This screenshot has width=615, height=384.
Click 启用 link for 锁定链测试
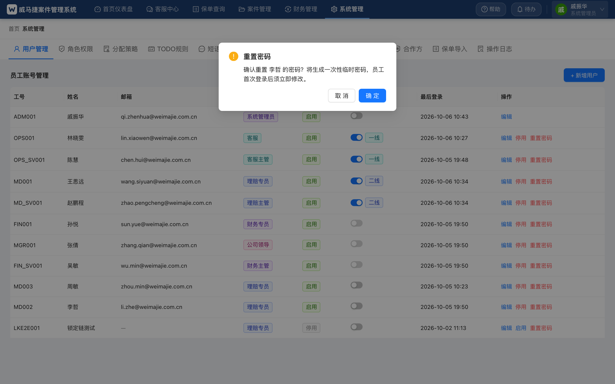click(x=521, y=328)
